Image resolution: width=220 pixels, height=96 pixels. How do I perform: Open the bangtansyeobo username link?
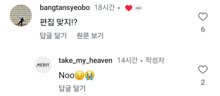click(65, 8)
